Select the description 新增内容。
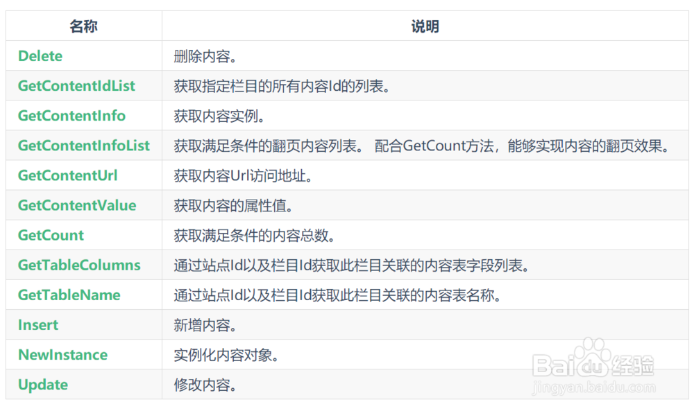Viewport: 694px width, 411px height. [x=206, y=325]
